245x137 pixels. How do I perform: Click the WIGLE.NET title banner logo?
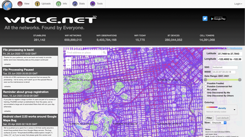51,20
